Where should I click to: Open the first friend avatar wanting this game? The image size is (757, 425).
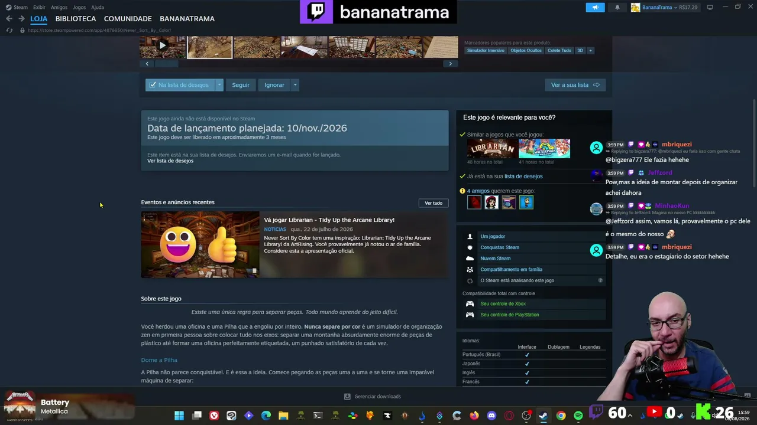click(x=474, y=202)
